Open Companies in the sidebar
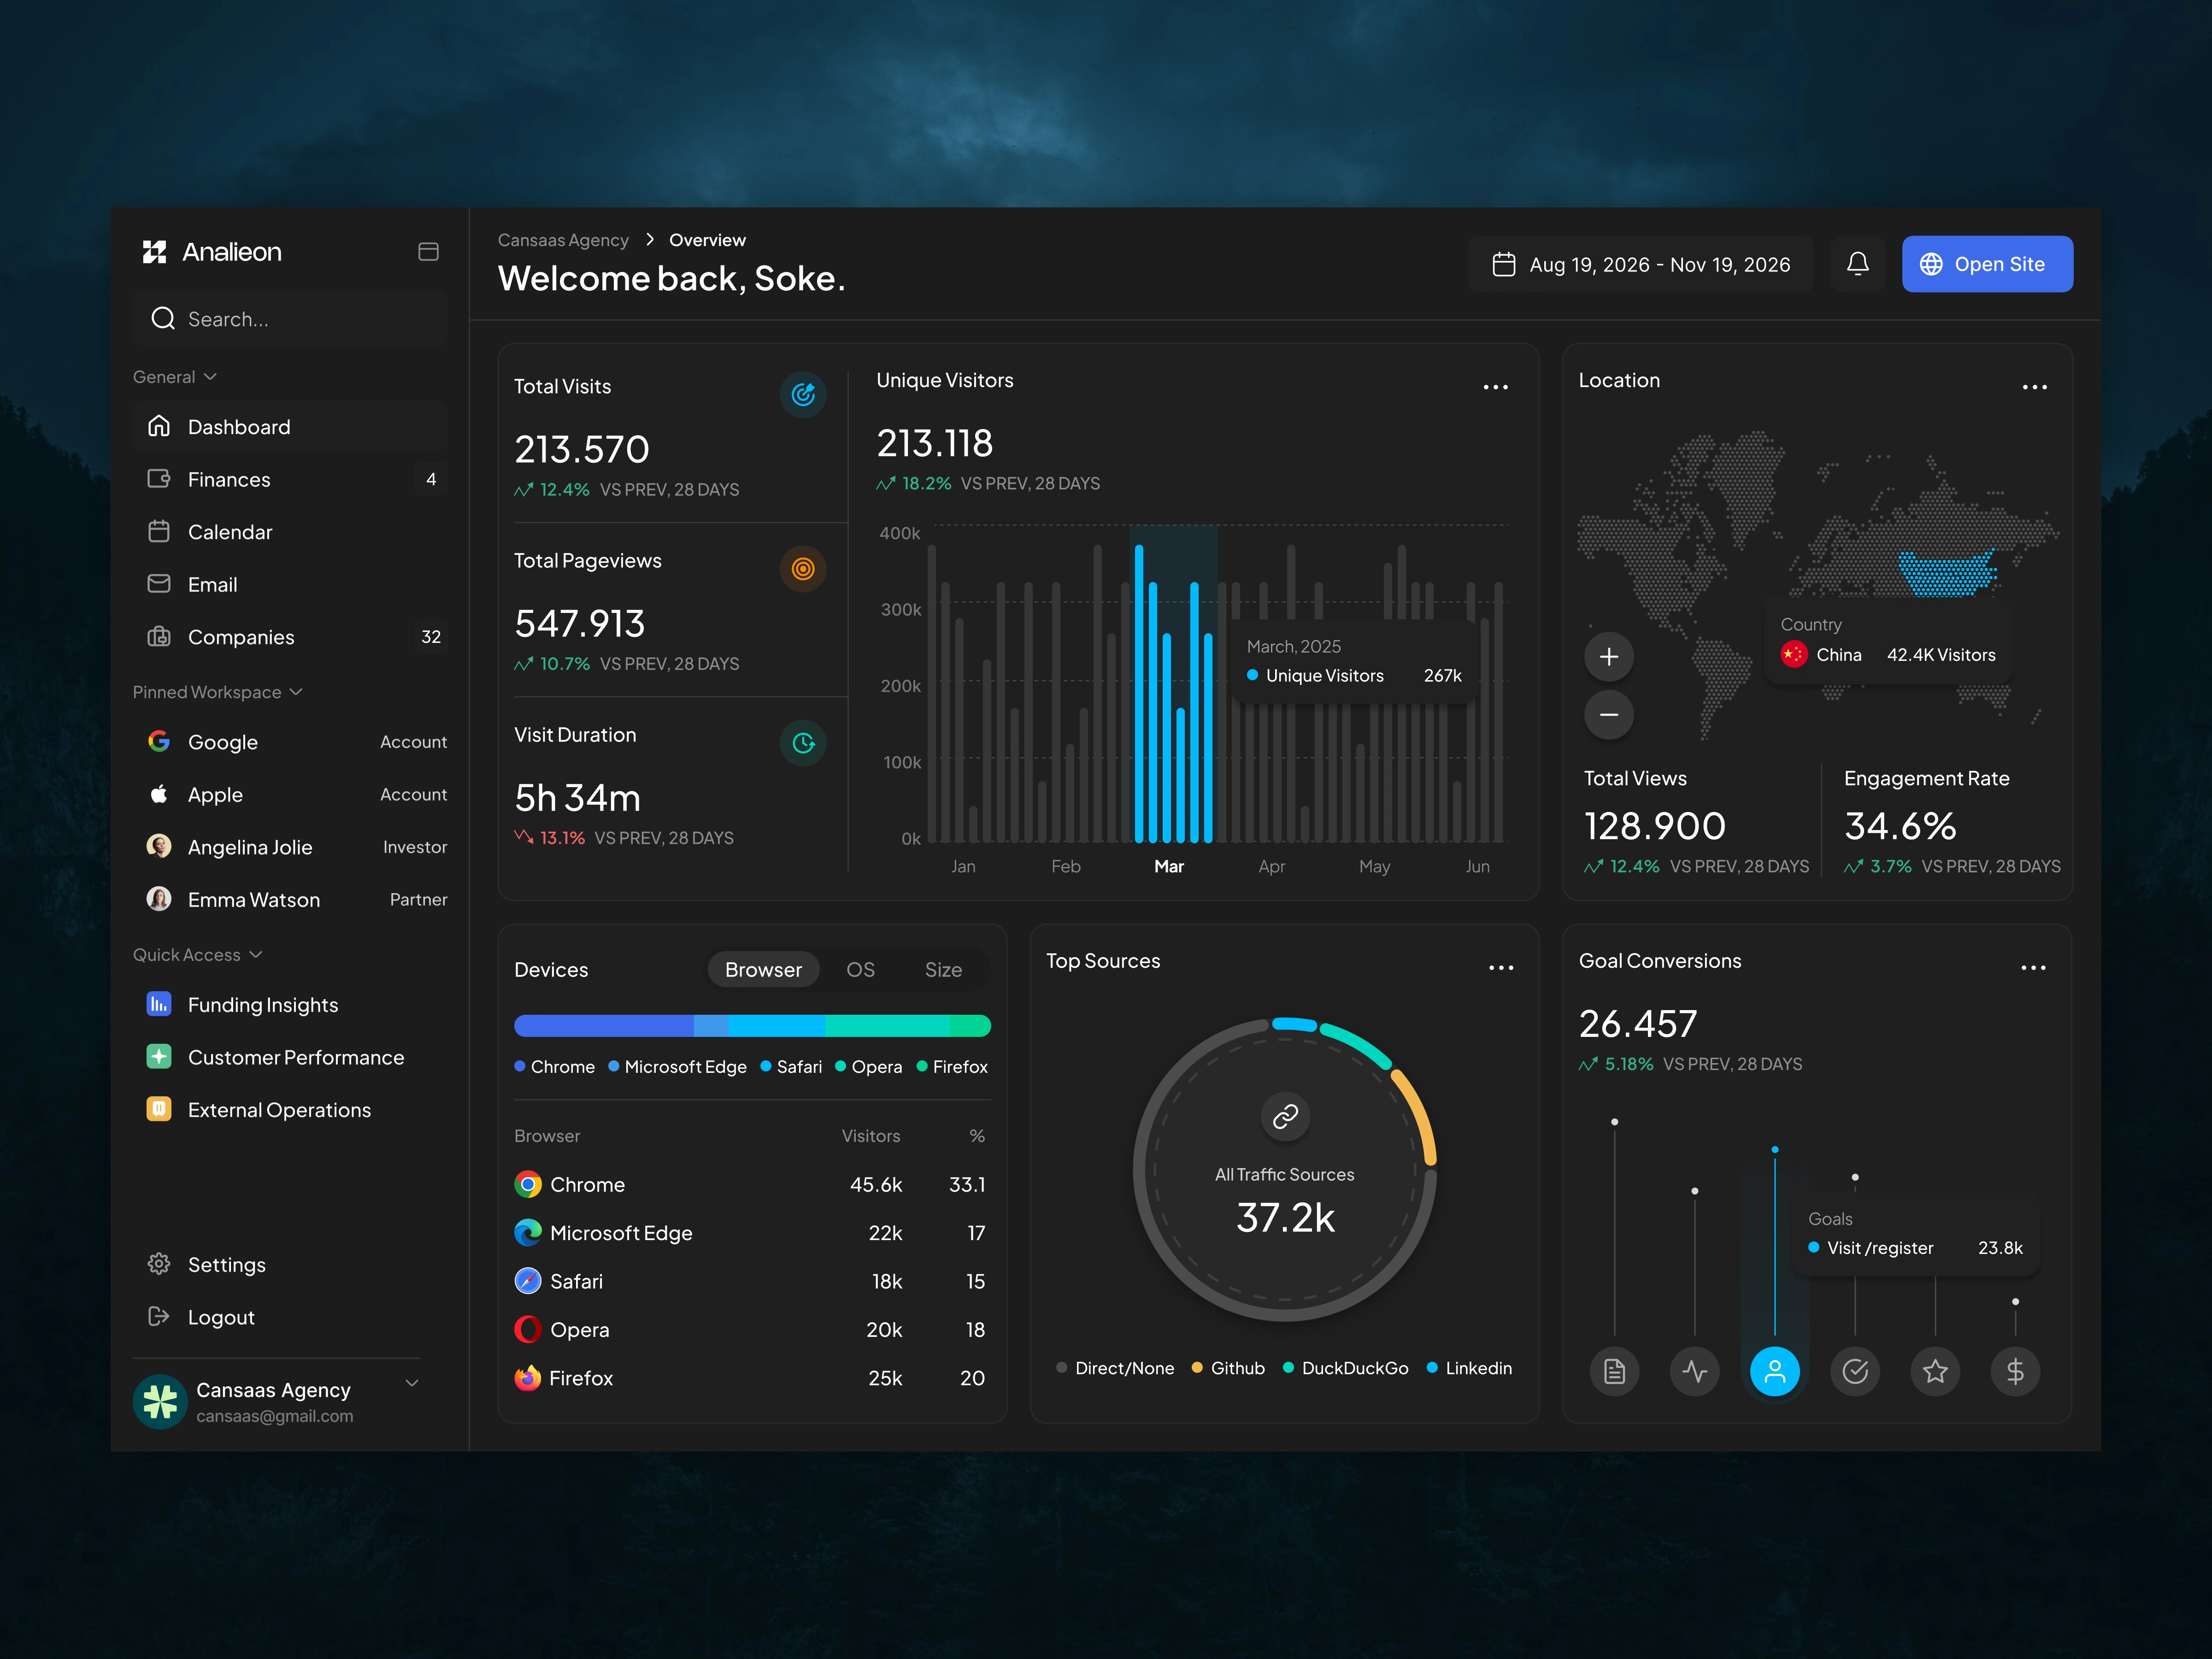Viewport: 2212px width, 1659px height. [x=241, y=637]
